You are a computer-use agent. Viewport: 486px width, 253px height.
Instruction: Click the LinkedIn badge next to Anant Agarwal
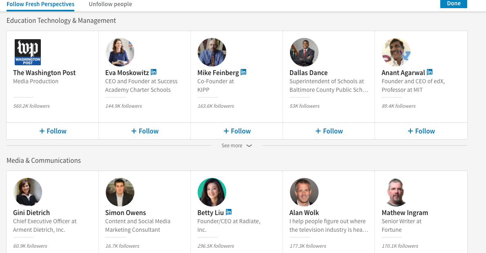tap(430, 72)
